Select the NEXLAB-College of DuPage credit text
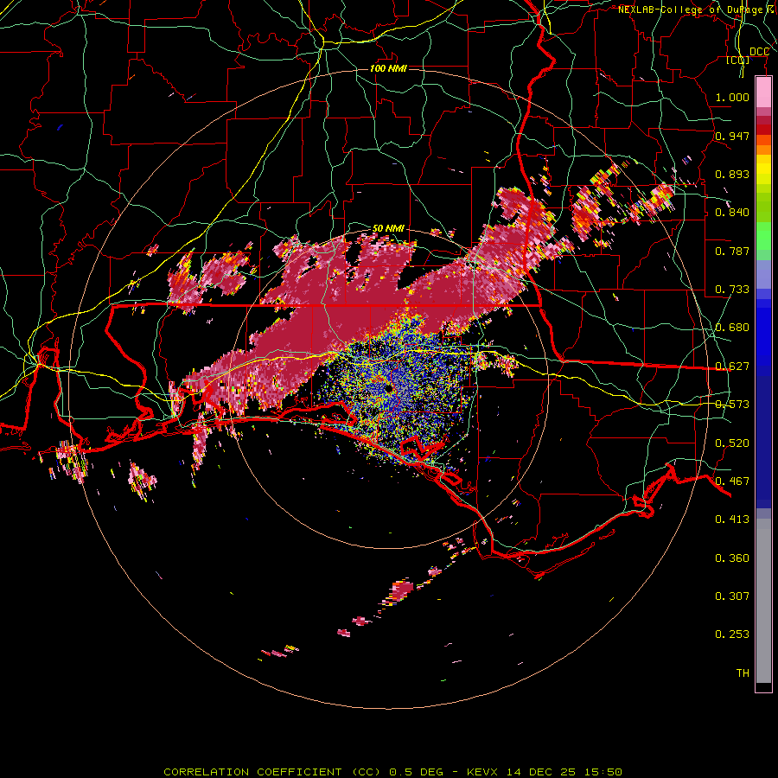 (x=697, y=10)
